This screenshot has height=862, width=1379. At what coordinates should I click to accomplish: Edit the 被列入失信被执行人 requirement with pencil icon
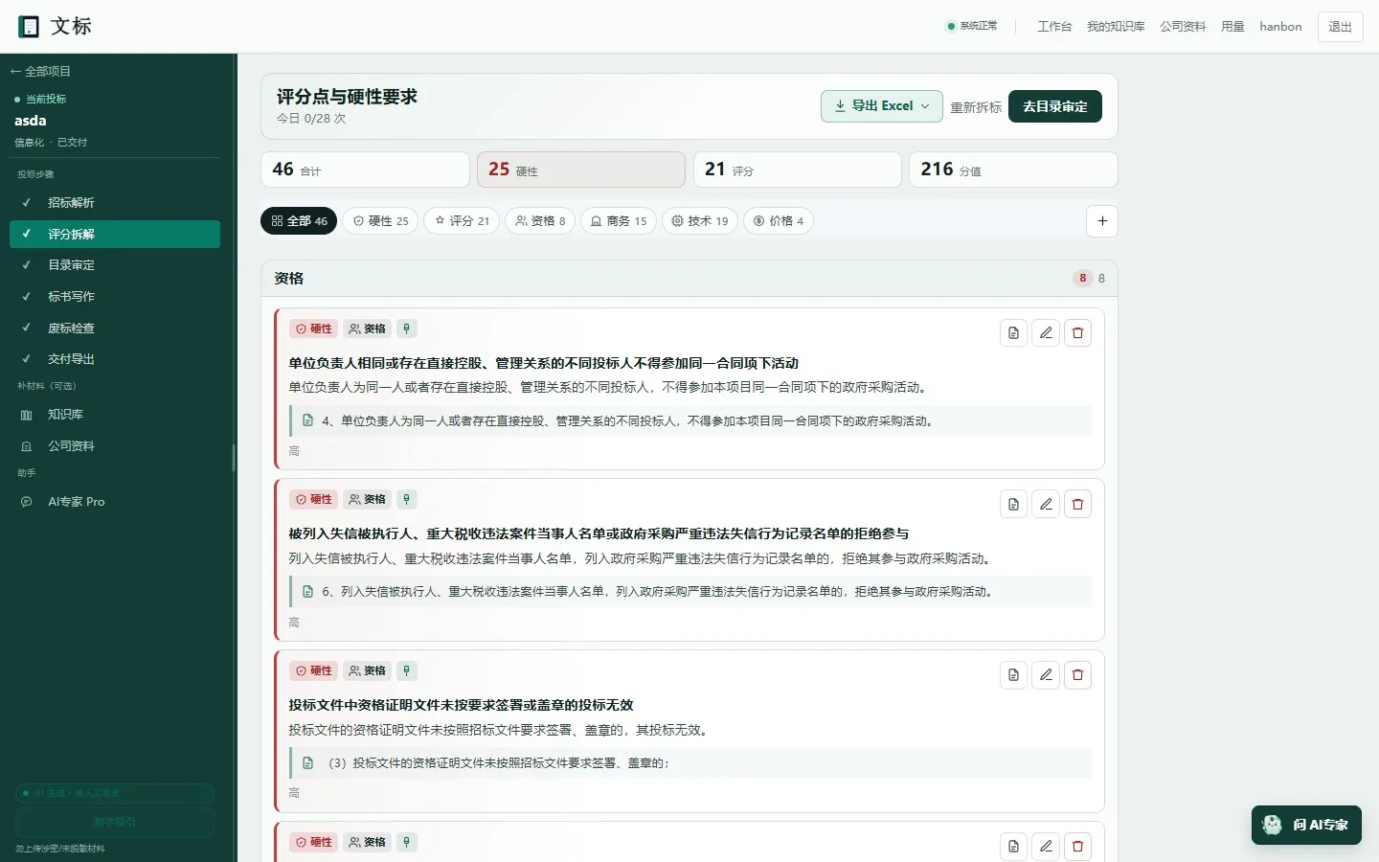(1046, 504)
